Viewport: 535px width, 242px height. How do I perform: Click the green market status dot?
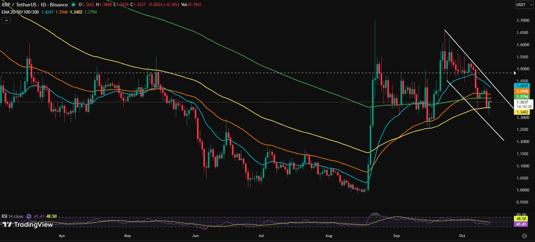click(x=73, y=5)
